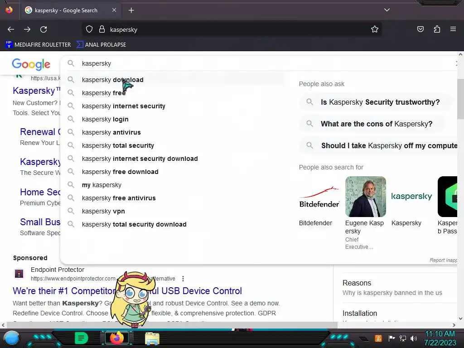Open network tray icon
The height and width of the screenshot is (348, 464).
[403, 338]
